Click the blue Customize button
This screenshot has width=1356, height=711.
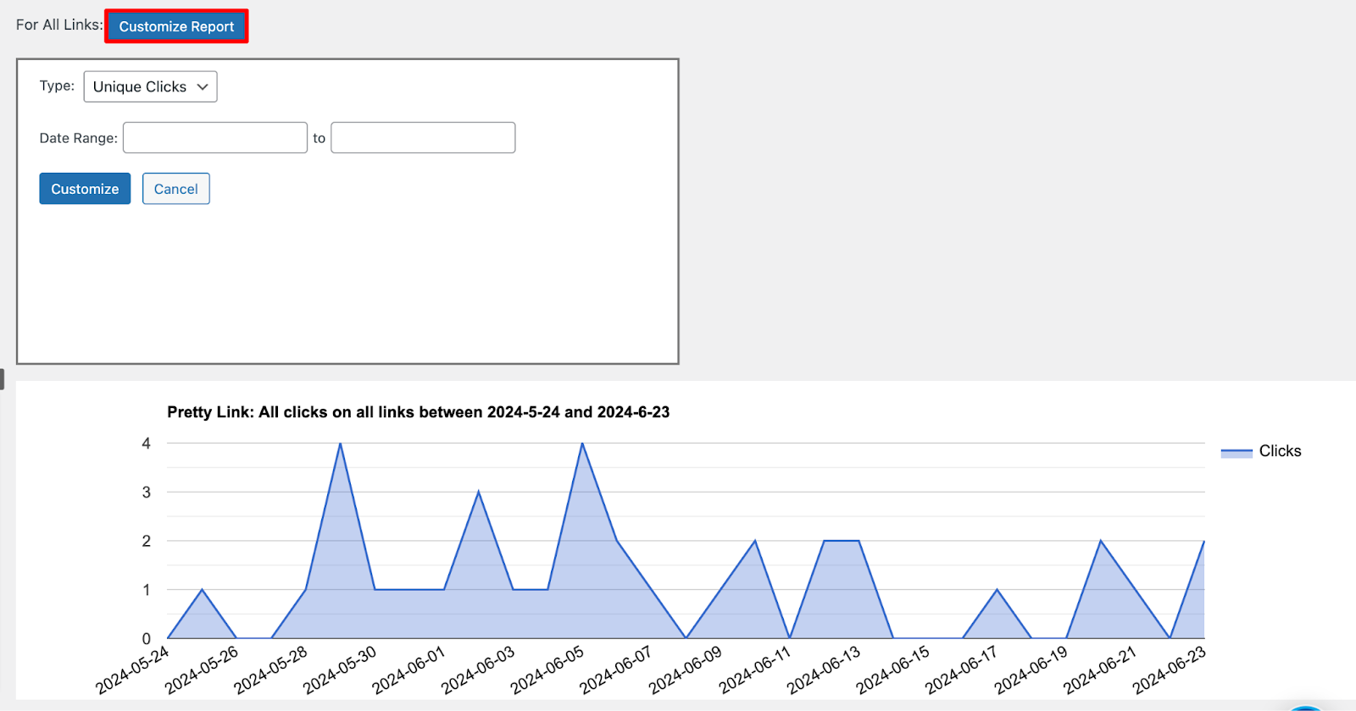click(85, 189)
